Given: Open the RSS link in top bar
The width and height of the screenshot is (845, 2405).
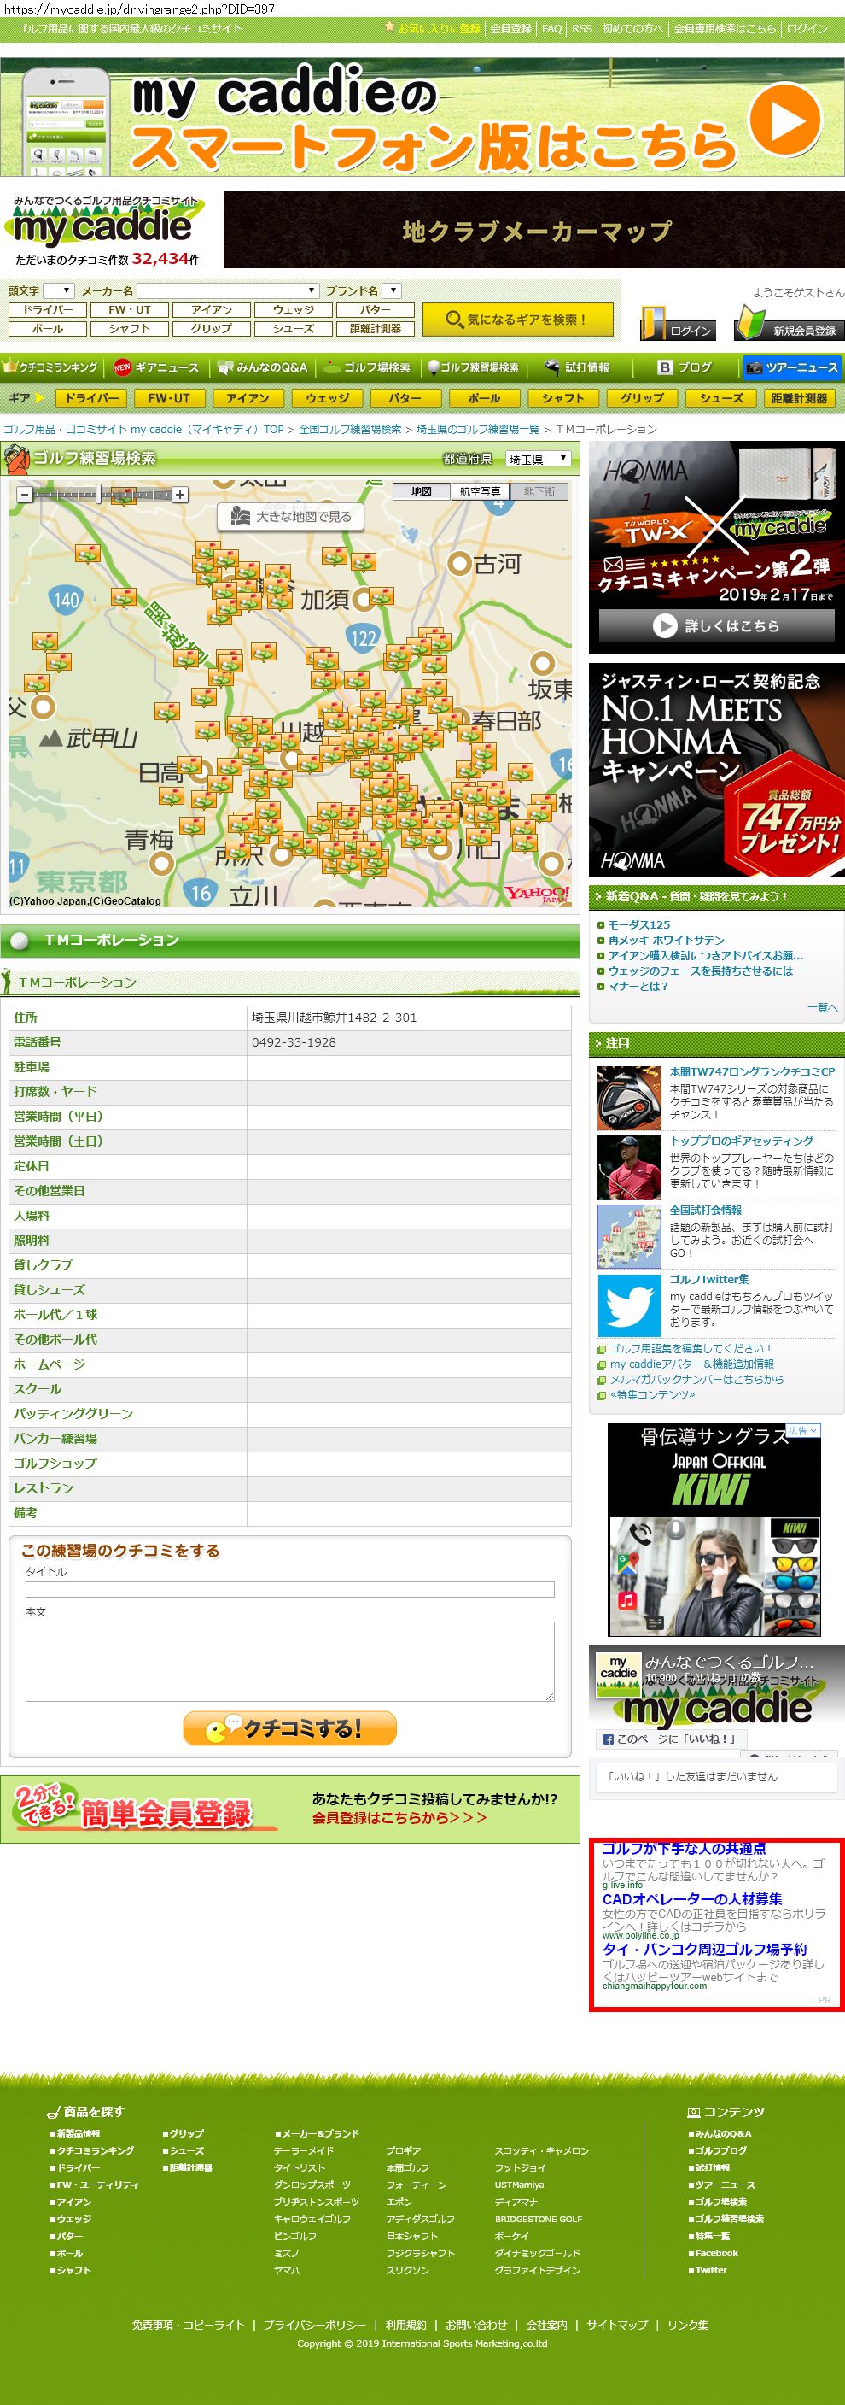Looking at the screenshot, I should pyautogui.click(x=582, y=29).
